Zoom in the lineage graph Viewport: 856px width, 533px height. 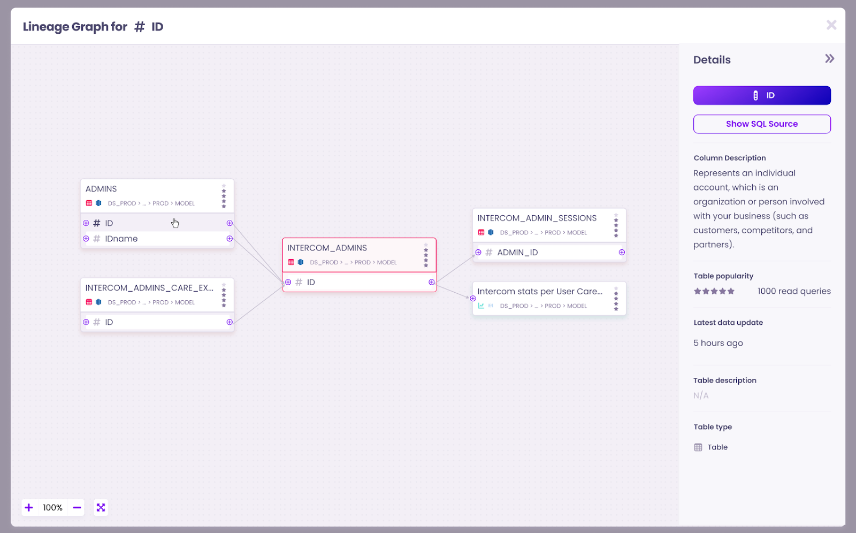click(29, 507)
